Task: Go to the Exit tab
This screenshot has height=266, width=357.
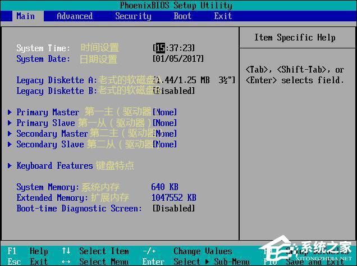Action: pyautogui.click(x=223, y=16)
